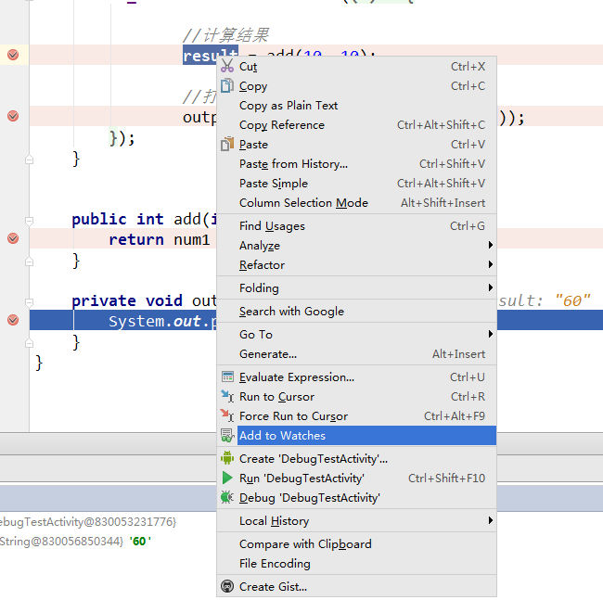The width and height of the screenshot is (603, 600).
Task: Select Run 'DebugTestActivity'
Action: (356, 479)
